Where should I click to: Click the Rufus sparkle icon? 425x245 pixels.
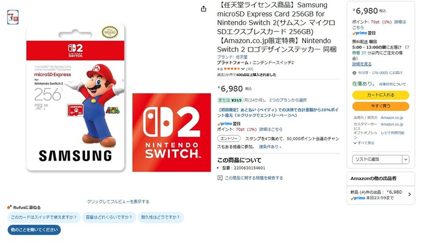9,207
